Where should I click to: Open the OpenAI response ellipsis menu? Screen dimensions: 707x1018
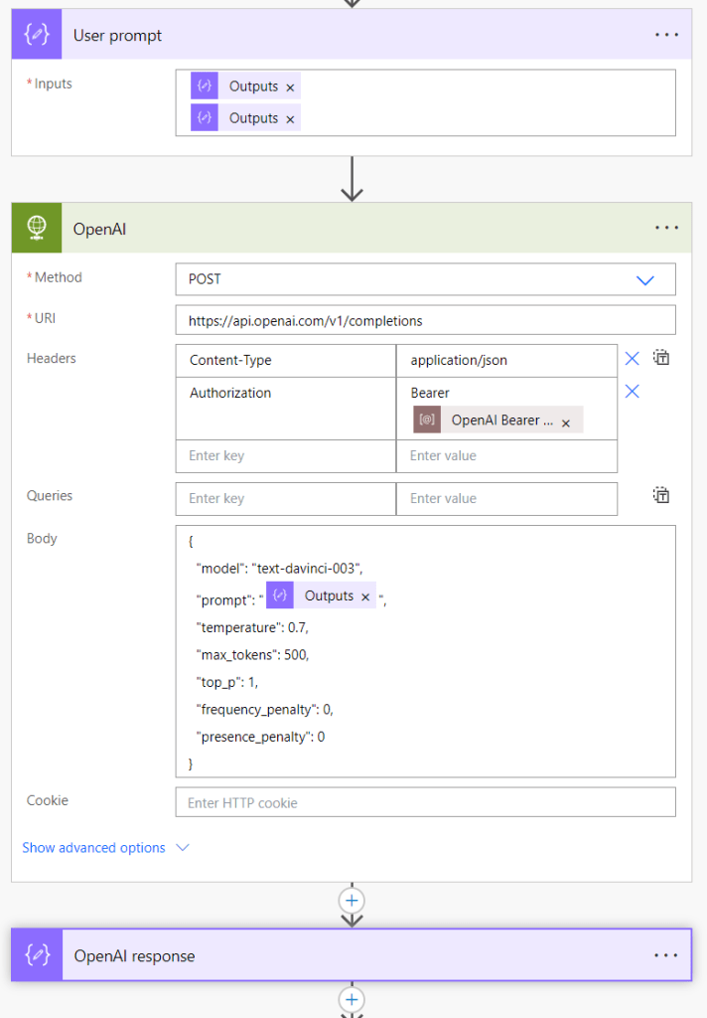point(666,955)
